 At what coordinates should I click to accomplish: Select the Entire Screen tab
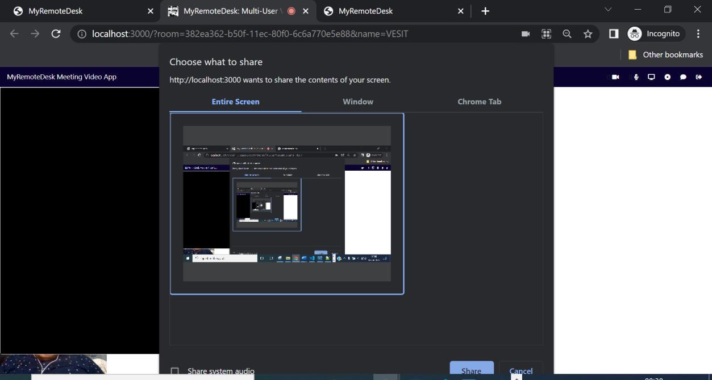235,102
